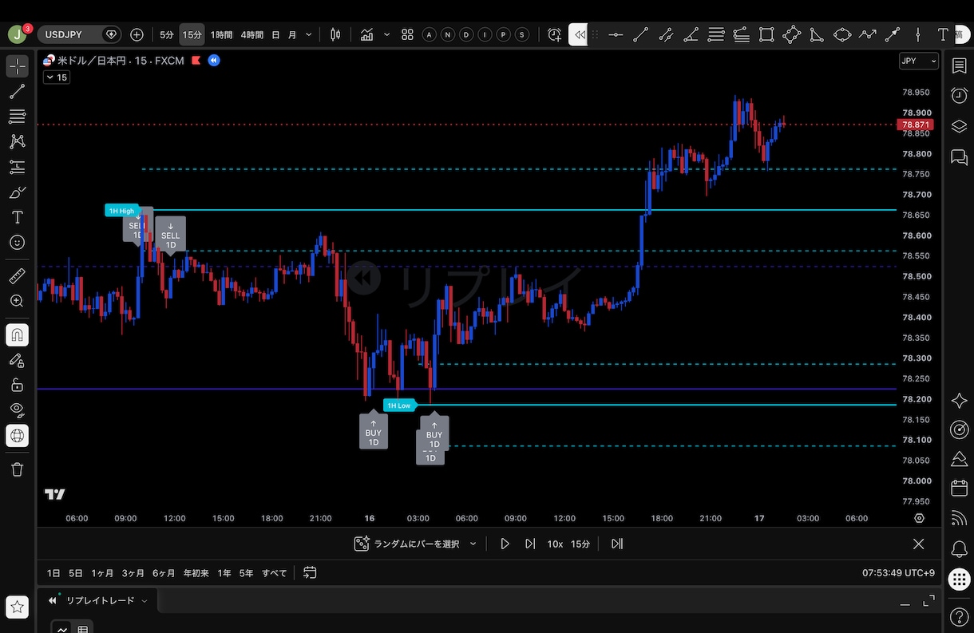Toggle hide all drawings eye icon
This screenshot has width=974, height=633.
pos(17,409)
